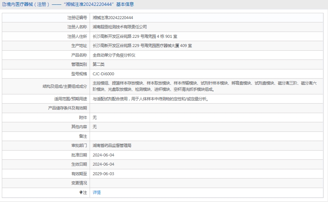Select the 批准日期 value 2024-06-04

(103, 155)
